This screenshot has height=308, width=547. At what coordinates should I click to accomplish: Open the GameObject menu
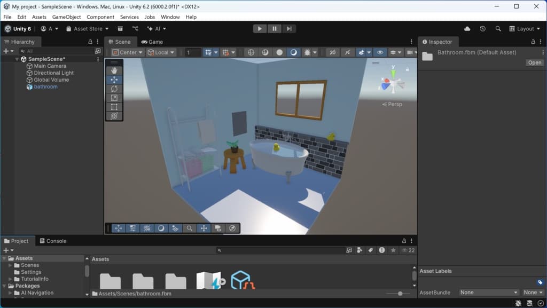click(x=66, y=17)
